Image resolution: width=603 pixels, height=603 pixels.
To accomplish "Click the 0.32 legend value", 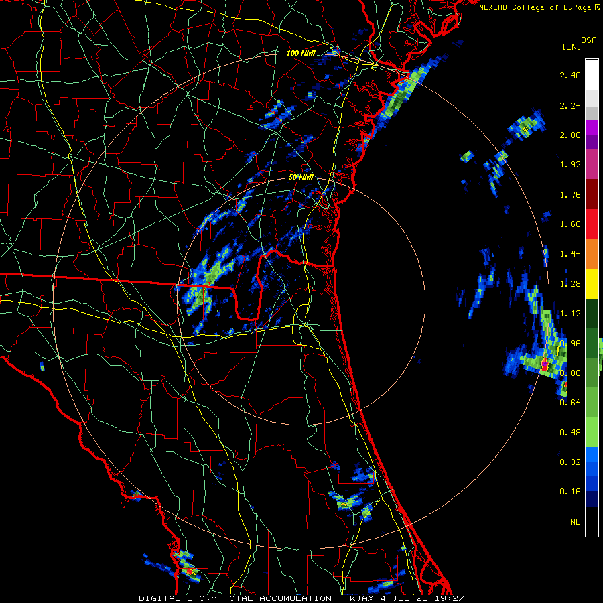I will pyautogui.click(x=570, y=462).
